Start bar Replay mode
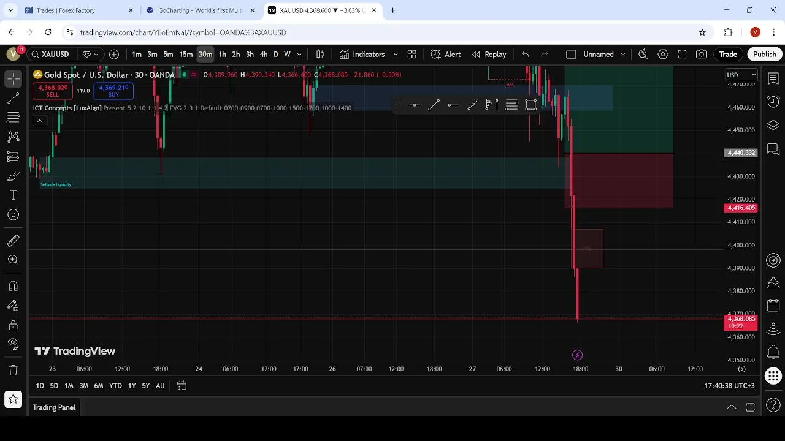 [489, 55]
